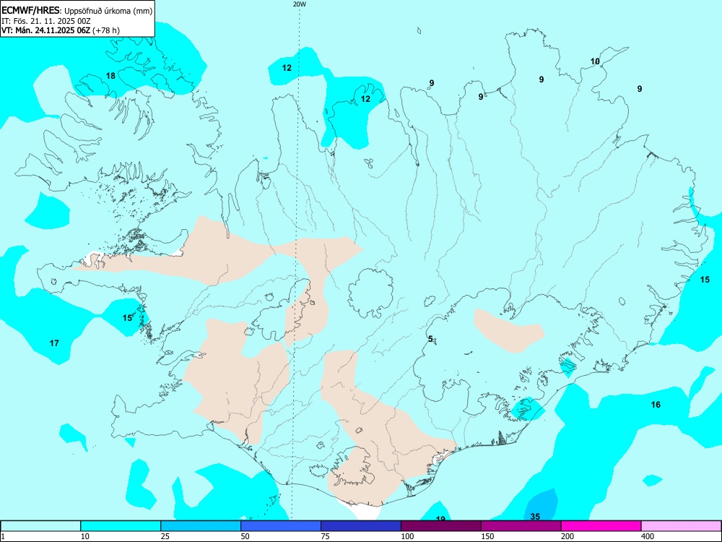This screenshot has width=722, height=542.
Task: Click the precipitation value 18 over Westfjords
Action: click(111, 76)
